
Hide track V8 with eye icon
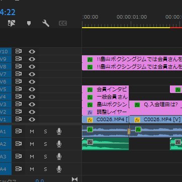32,66
